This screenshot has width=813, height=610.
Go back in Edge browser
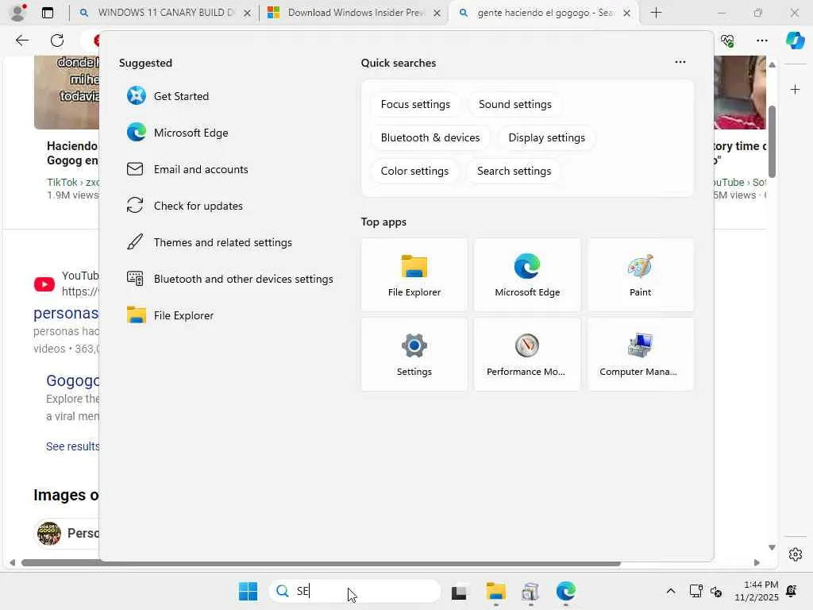[x=21, y=41]
